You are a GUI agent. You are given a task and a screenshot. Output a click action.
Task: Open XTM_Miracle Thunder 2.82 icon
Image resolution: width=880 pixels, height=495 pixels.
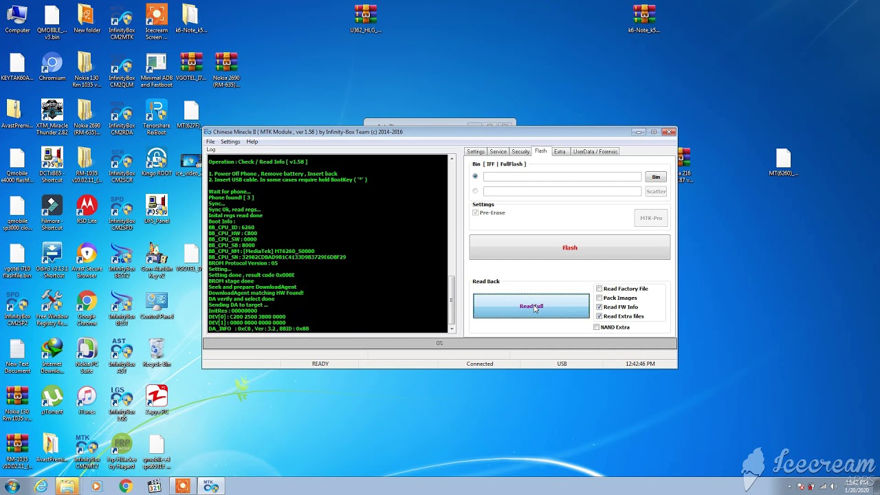52,117
